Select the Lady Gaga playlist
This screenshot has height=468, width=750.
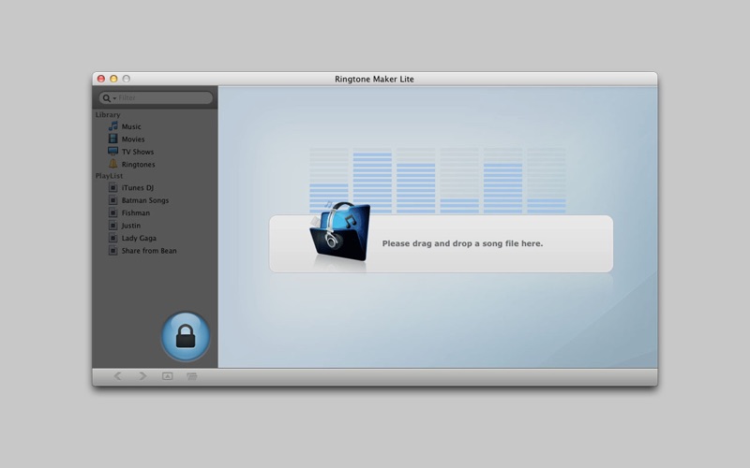pyautogui.click(x=139, y=238)
